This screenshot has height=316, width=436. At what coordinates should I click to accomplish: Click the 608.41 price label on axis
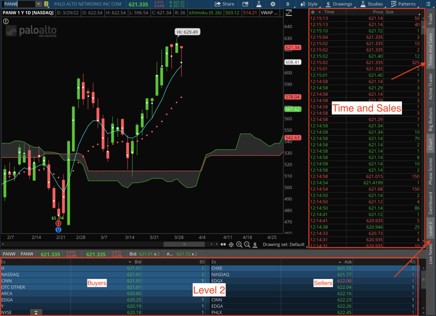pos(293,62)
